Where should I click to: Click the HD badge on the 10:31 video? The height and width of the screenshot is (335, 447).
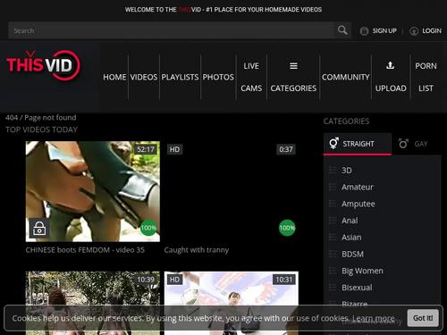click(x=174, y=280)
